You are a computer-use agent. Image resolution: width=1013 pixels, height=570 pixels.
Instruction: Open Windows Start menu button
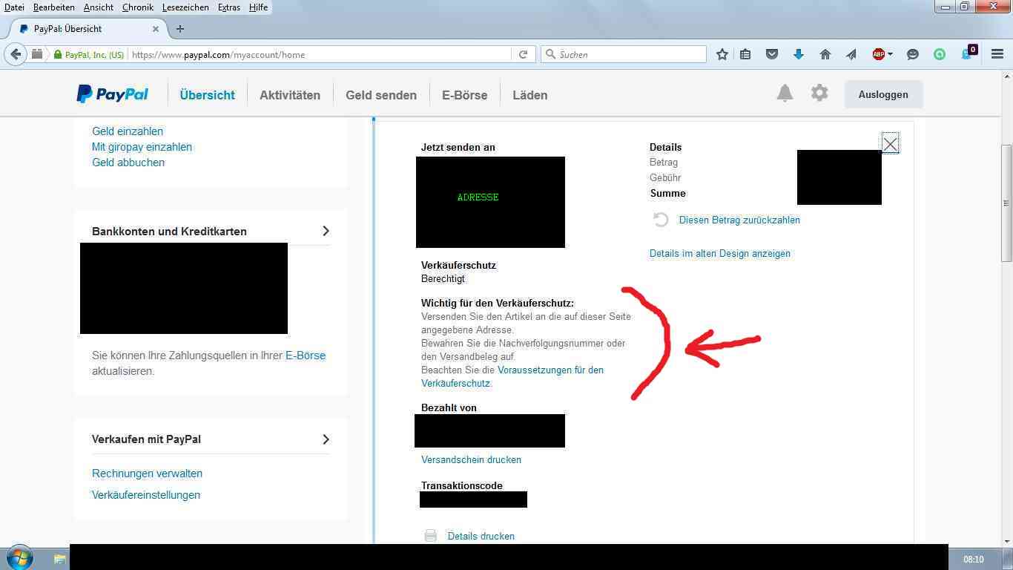pyautogui.click(x=19, y=558)
